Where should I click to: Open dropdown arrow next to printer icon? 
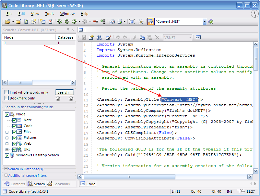click(x=124, y=21)
